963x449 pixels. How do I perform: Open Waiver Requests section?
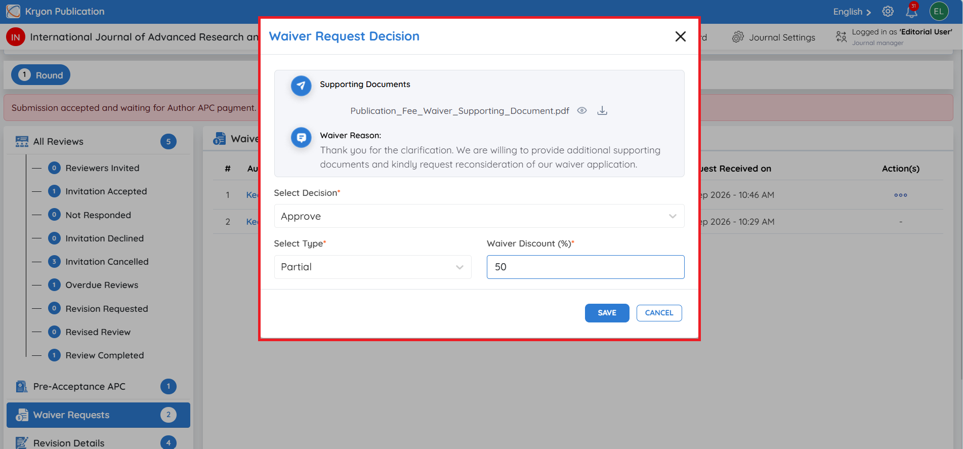[99, 415]
